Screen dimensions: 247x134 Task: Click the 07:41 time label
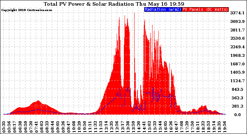36,127
